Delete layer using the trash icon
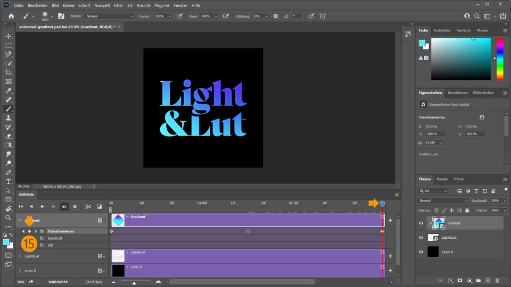This screenshot has height=287, width=511. click(x=497, y=280)
